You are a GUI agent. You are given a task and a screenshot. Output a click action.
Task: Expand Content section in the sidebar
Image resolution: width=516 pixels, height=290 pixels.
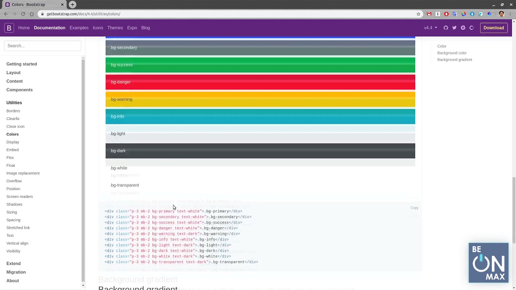pyautogui.click(x=15, y=81)
